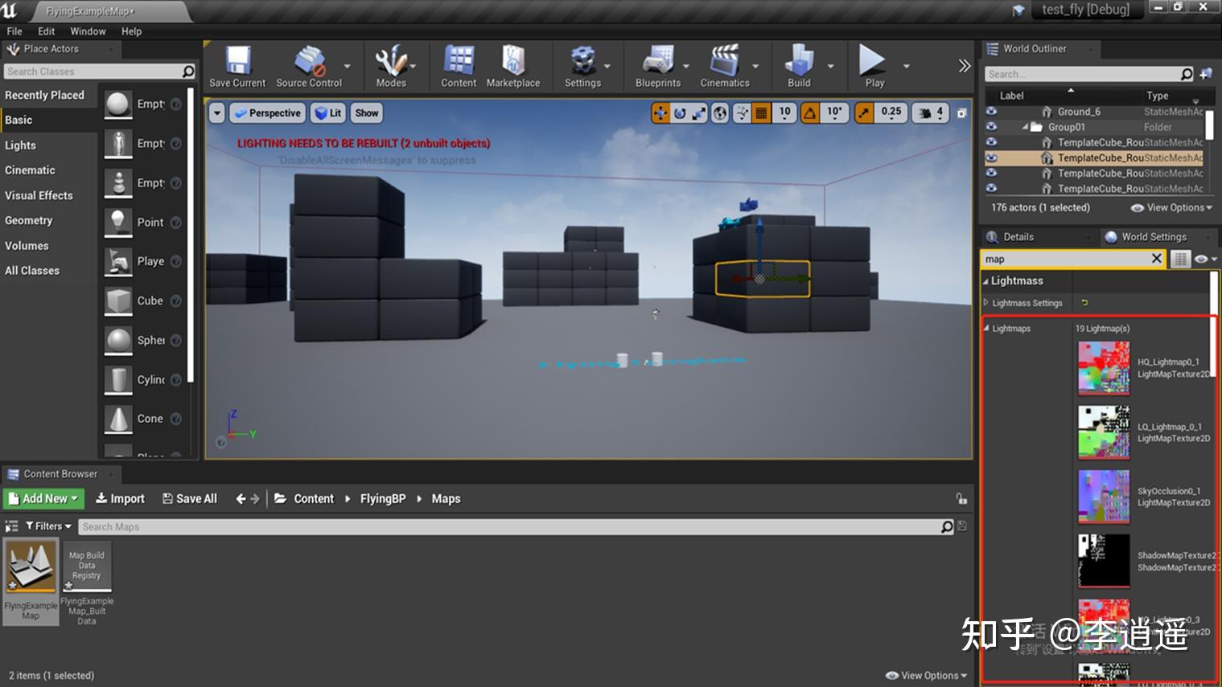1222x687 pixels.
Task: Hide the Ground_6 actor with its eye toggle
Action: [990, 111]
